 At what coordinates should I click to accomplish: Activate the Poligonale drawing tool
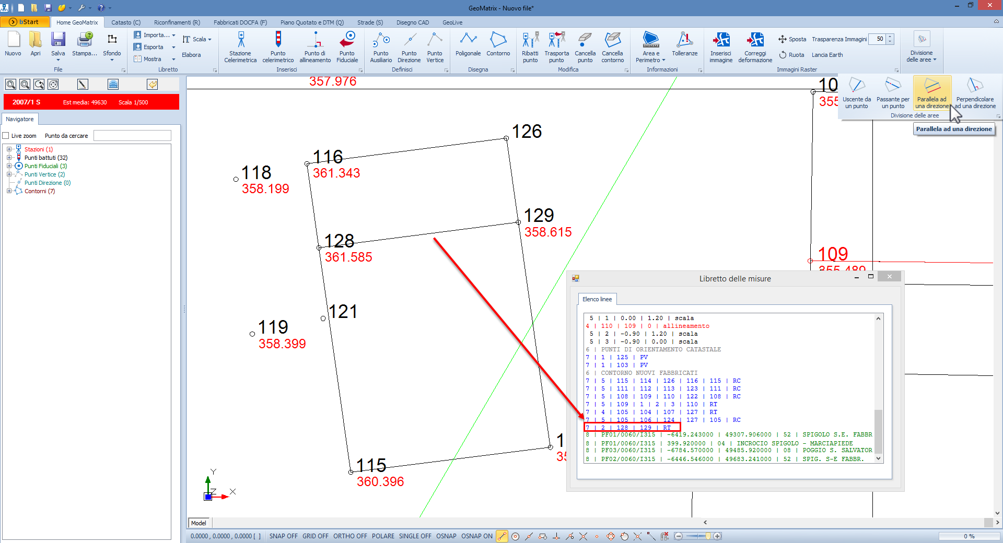468,44
